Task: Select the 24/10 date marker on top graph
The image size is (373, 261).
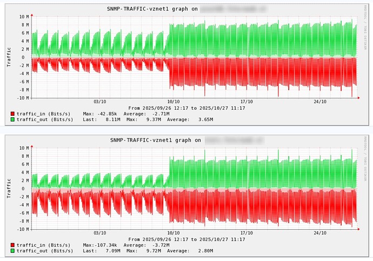Action: (x=320, y=102)
